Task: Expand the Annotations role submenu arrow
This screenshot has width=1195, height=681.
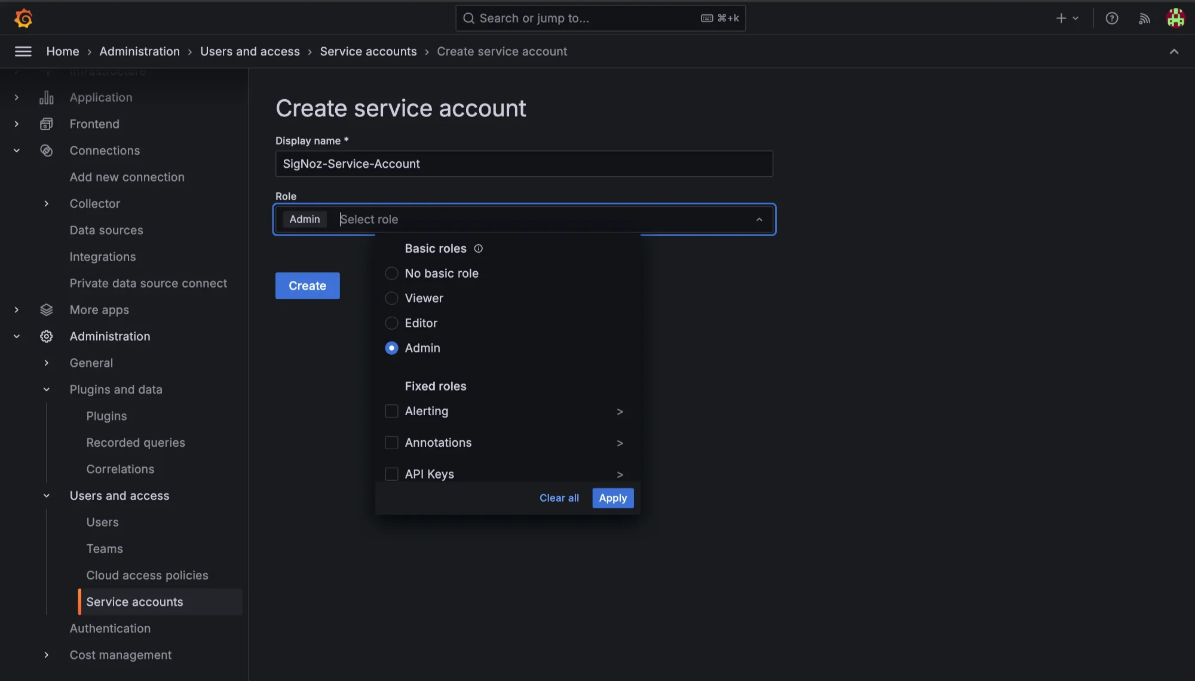Action: [620, 443]
